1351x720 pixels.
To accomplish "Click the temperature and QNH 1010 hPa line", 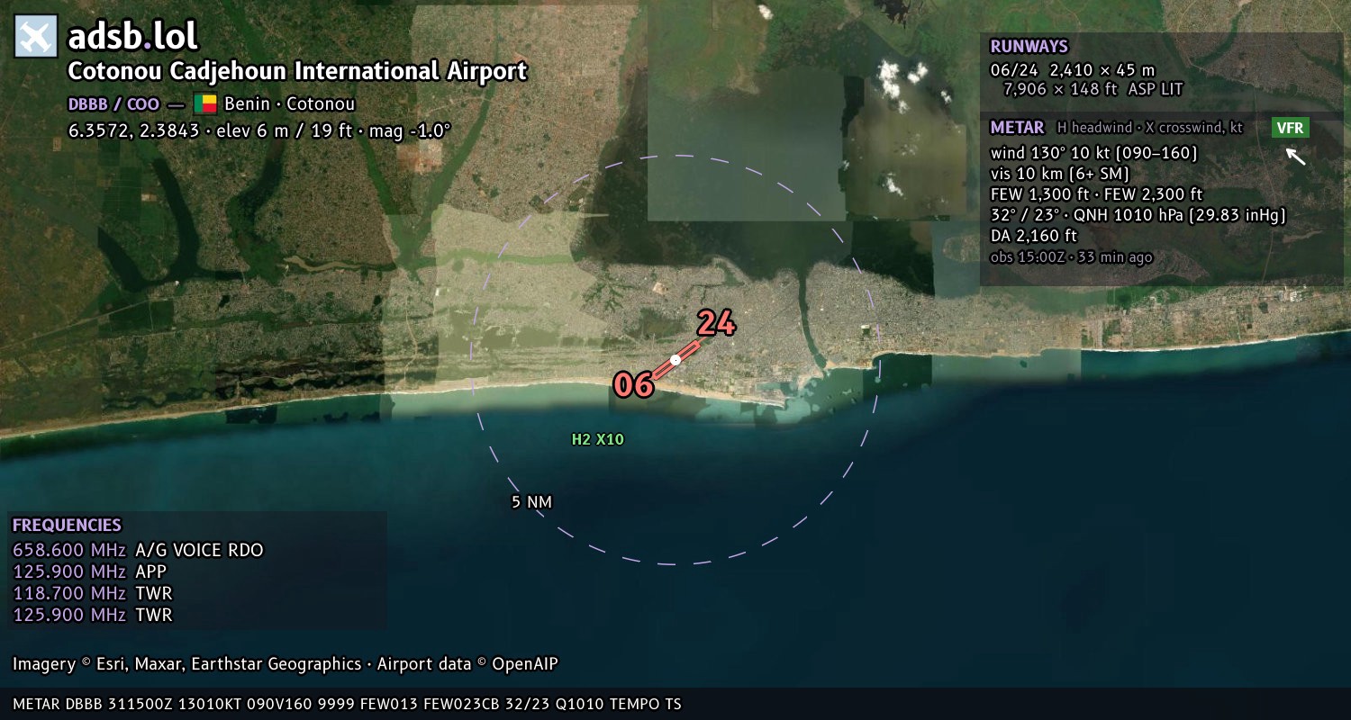I will point(1138,215).
